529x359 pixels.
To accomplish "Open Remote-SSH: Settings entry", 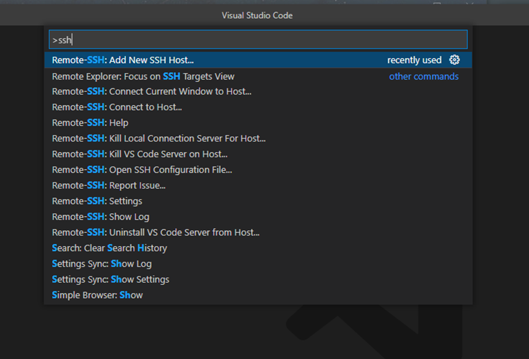I will click(x=258, y=201).
